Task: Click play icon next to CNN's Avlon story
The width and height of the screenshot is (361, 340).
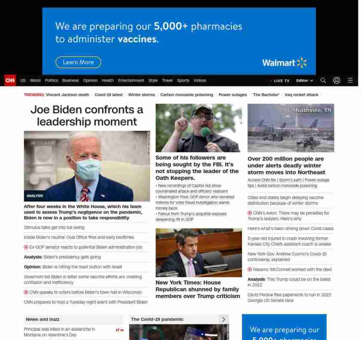Action: (x=250, y=213)
